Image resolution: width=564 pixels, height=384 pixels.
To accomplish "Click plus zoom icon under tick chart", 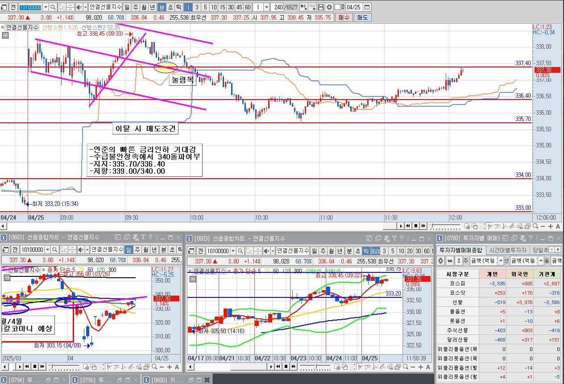I will [x=421, y=367].
